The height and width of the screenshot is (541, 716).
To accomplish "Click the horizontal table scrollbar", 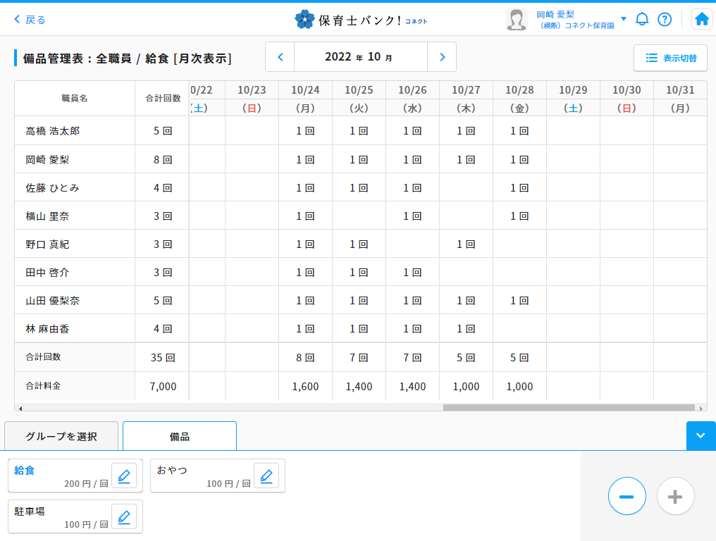I will (x=568, y=407).
